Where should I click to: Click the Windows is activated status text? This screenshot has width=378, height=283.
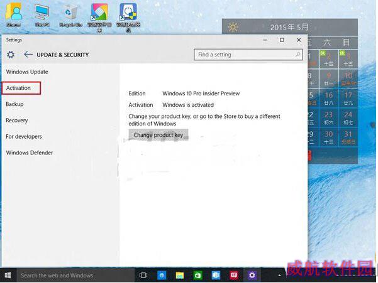click(188, 105)
